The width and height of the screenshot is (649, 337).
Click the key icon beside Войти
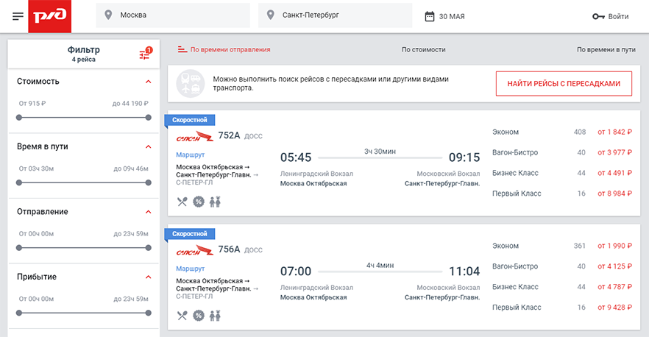pyautogui.click(x=598, y=16)
